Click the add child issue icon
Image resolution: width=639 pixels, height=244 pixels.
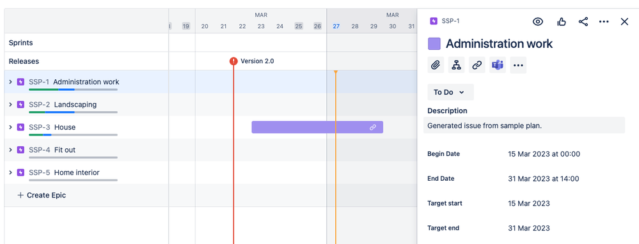tap(457, 65)
